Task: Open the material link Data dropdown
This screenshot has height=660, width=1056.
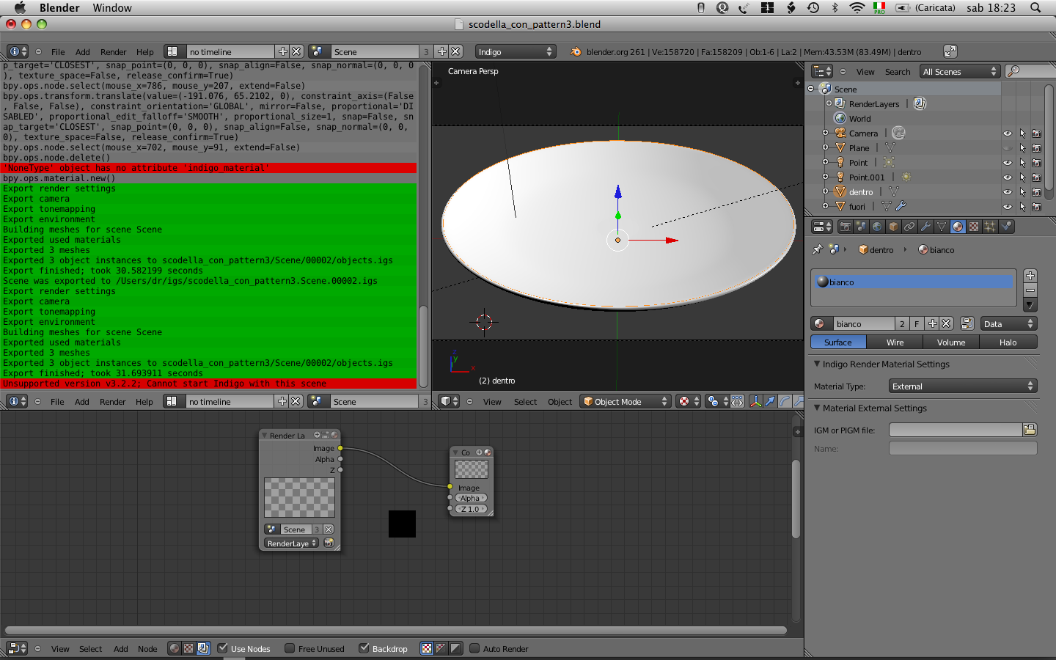Action: 1008,323
